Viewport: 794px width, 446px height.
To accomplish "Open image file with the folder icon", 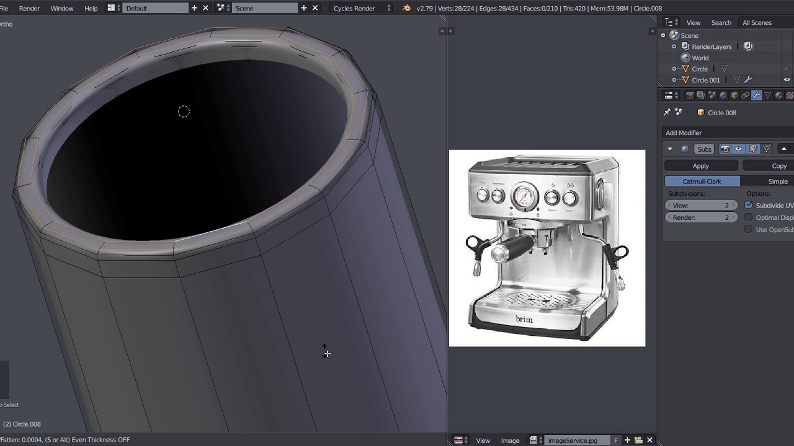I will point(638,440).
